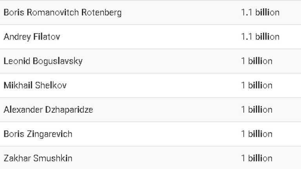This screenshot has width=301, height=169.
Task: Select Zakhar Smushkin's 1 billion value
Action: pyautogui.click(x=257, y=158)
